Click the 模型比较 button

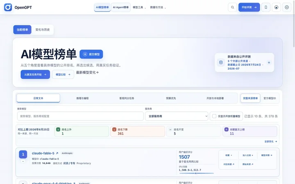[x=63, y=74]
